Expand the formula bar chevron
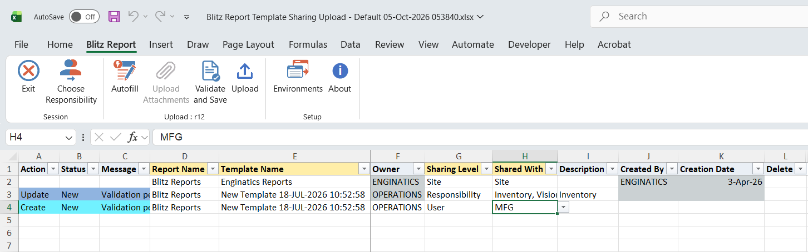Screen dimensions: 808x252 (x=144, y=137)
